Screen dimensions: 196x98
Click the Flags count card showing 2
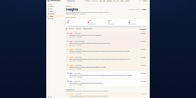click(x=96, y=22)
